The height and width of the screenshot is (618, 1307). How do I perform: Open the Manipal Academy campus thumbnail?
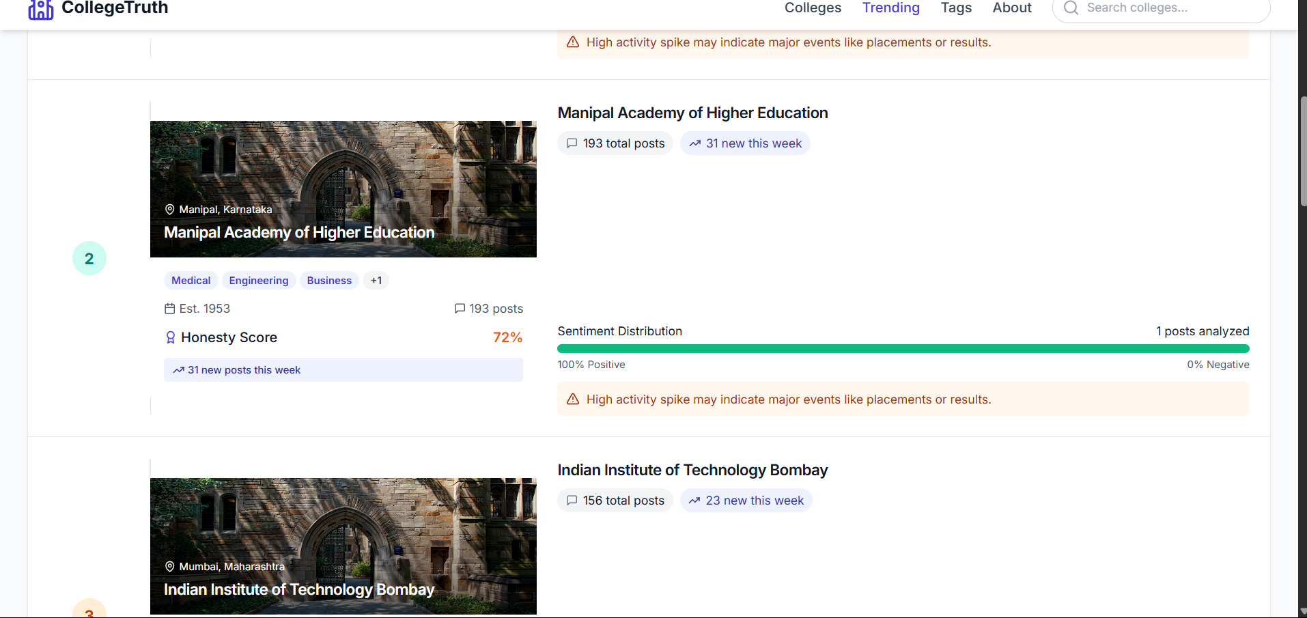pos(343,189)
